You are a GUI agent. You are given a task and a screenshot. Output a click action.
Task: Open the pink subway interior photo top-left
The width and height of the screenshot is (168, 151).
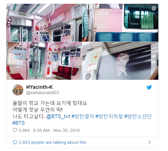[x=44, y=23]
